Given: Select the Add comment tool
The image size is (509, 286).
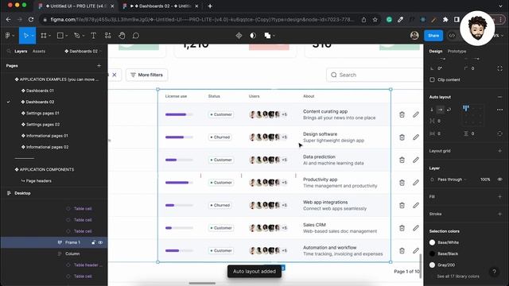Looking at the screenshot, I should [x=136, y=36].
